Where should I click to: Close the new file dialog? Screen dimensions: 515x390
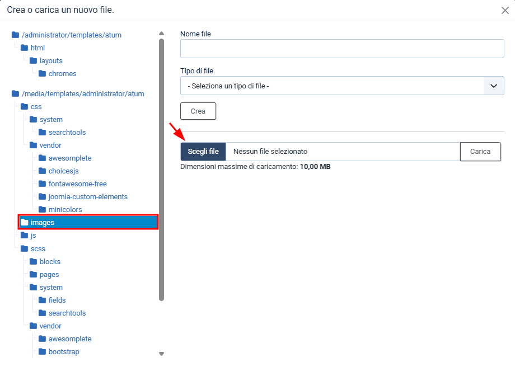click(x=504, y=10)
